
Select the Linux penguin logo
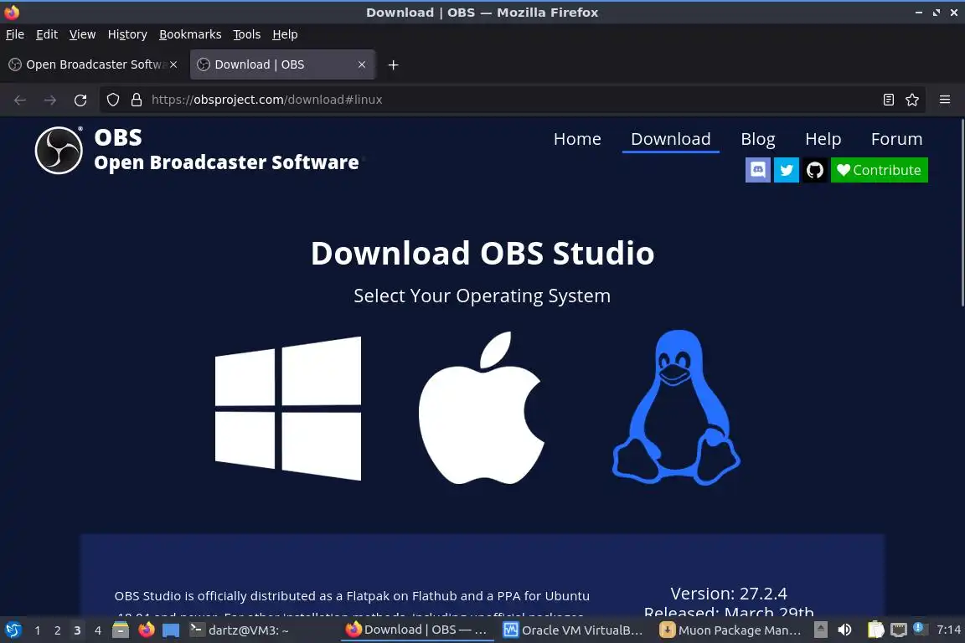[x=676, y=408]
